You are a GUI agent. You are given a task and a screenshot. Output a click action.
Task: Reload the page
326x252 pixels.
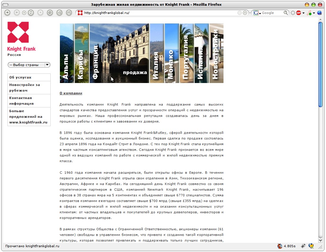31,12
